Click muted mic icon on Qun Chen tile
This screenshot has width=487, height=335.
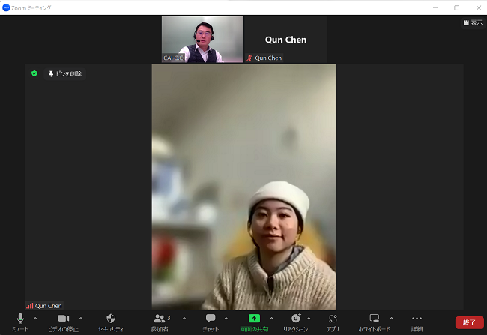point(249,58)
